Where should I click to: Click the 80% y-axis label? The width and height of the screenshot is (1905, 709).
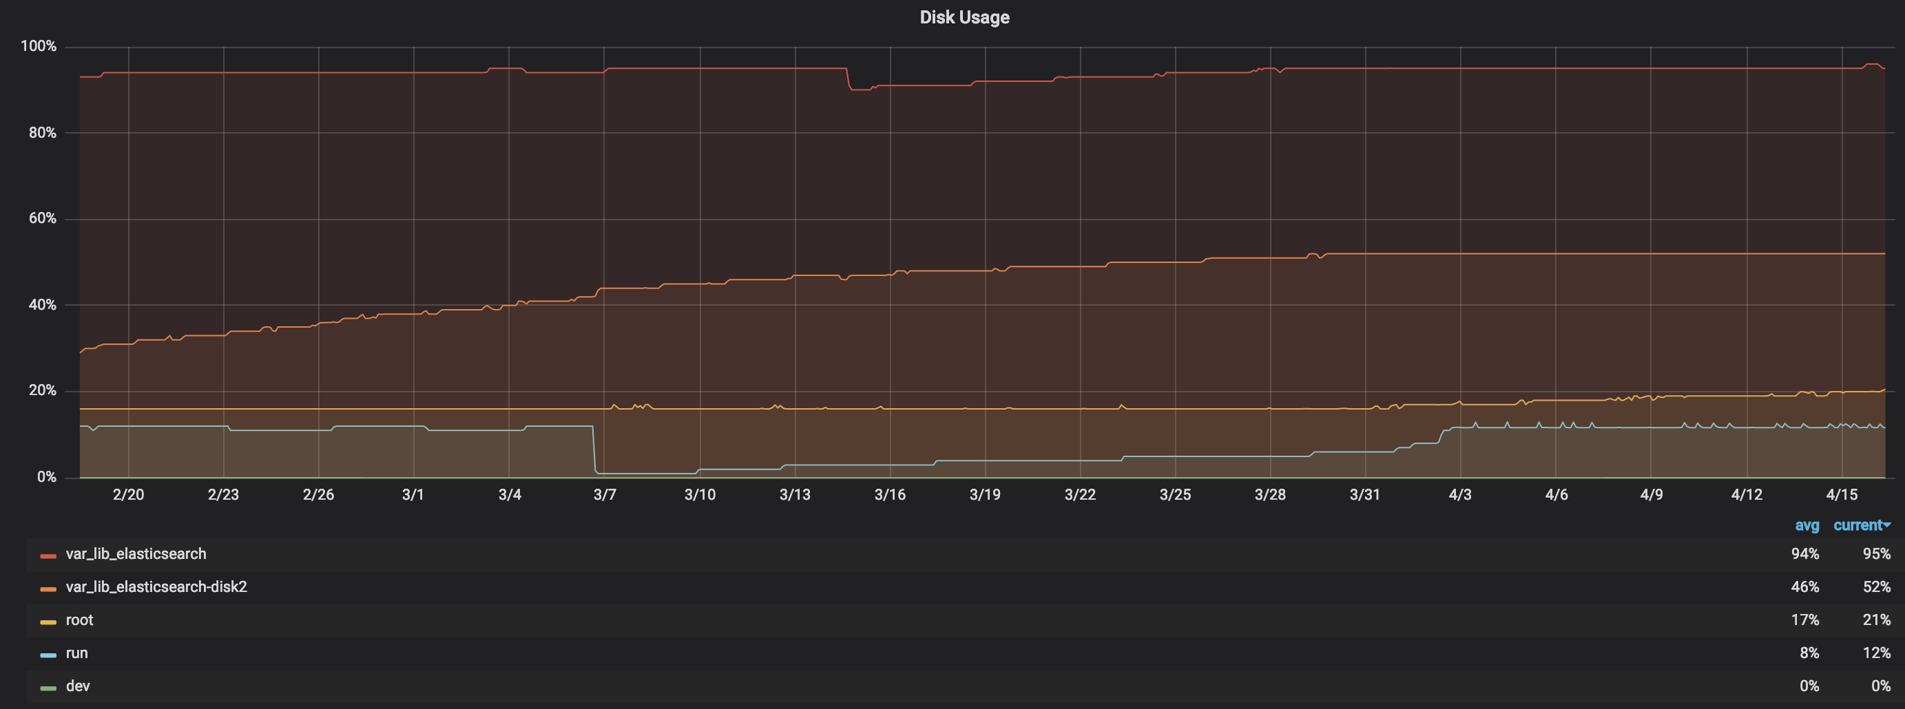(x=42, y=132)
